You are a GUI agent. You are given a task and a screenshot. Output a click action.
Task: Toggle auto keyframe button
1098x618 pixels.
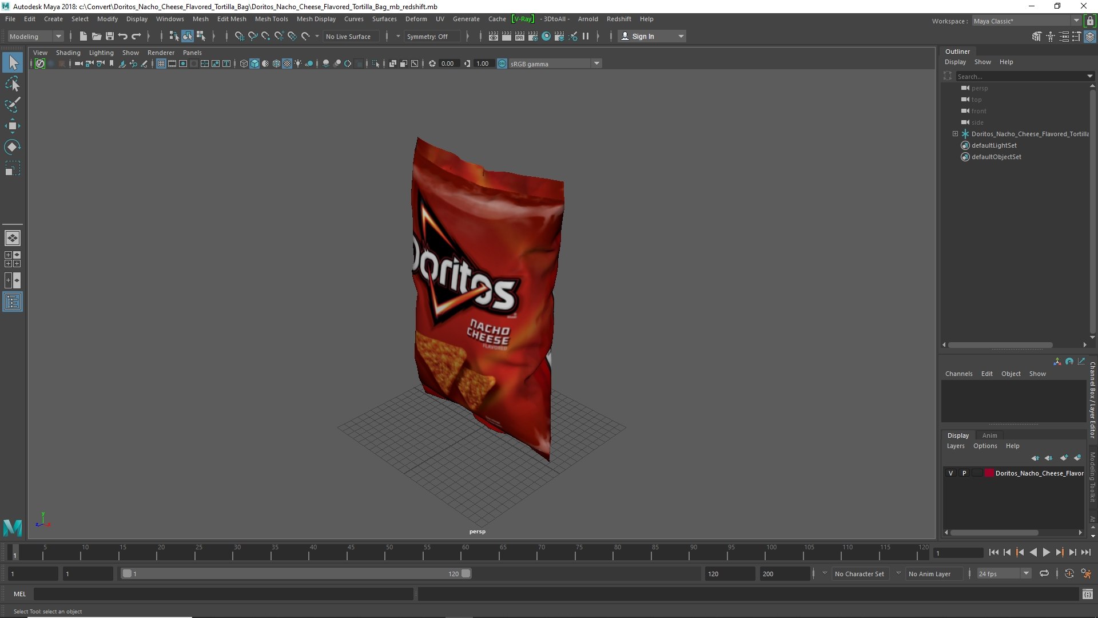(1069, 573)
